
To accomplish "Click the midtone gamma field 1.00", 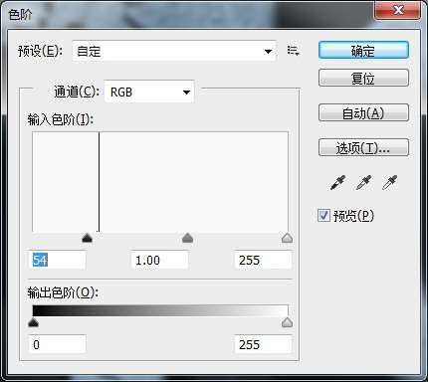I will pyautogui.click(x=160, y=260).
